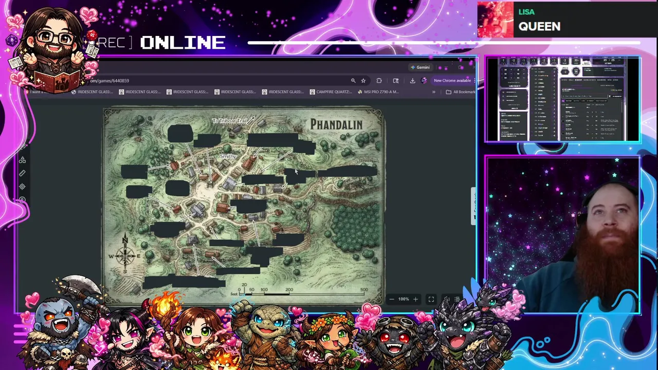Screen dimensions: 658x370
Task: Zoom out the map with the minus button
Action: (x=392, y=299)
